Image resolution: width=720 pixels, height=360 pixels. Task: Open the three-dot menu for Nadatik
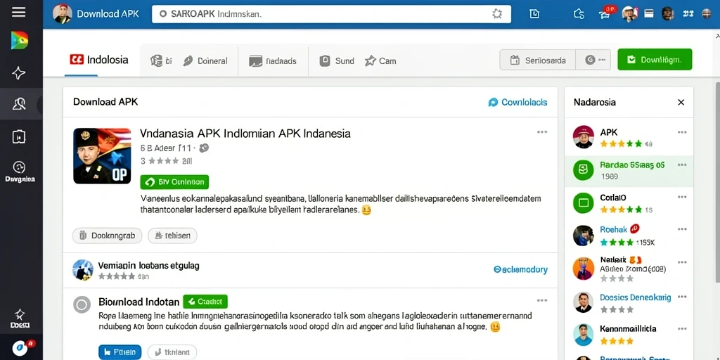click(x=682, y=262)
